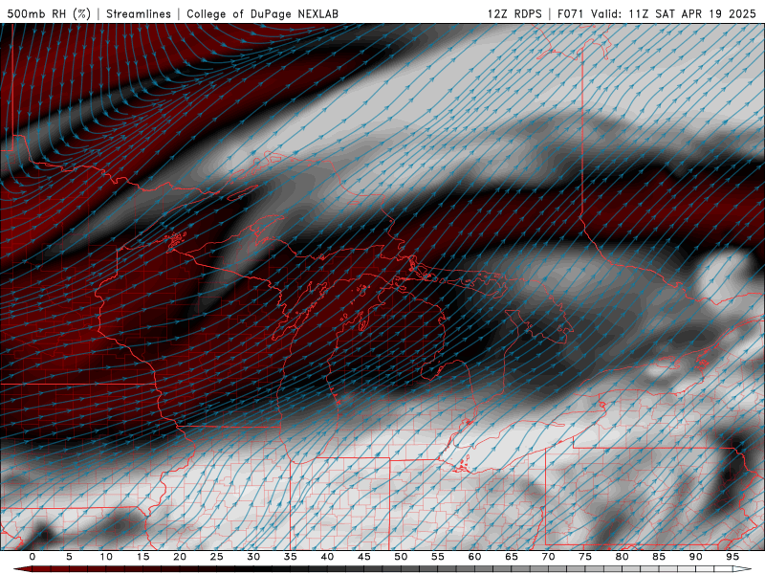The height and width of the screenshot is (574, 765).
Task: Click the '500mb RH (%)' title text
Action: (x=49, y=13)
